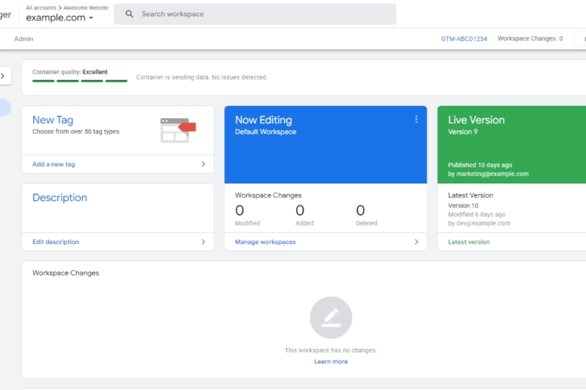Click the Learn more link
Screen dimensions: 586x390
(x=331, y=362)
